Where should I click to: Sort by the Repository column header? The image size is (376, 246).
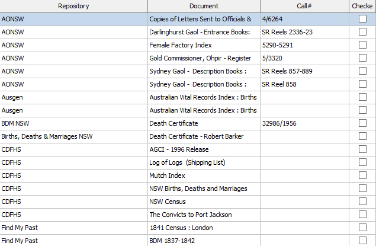click(x=73, y=6)
